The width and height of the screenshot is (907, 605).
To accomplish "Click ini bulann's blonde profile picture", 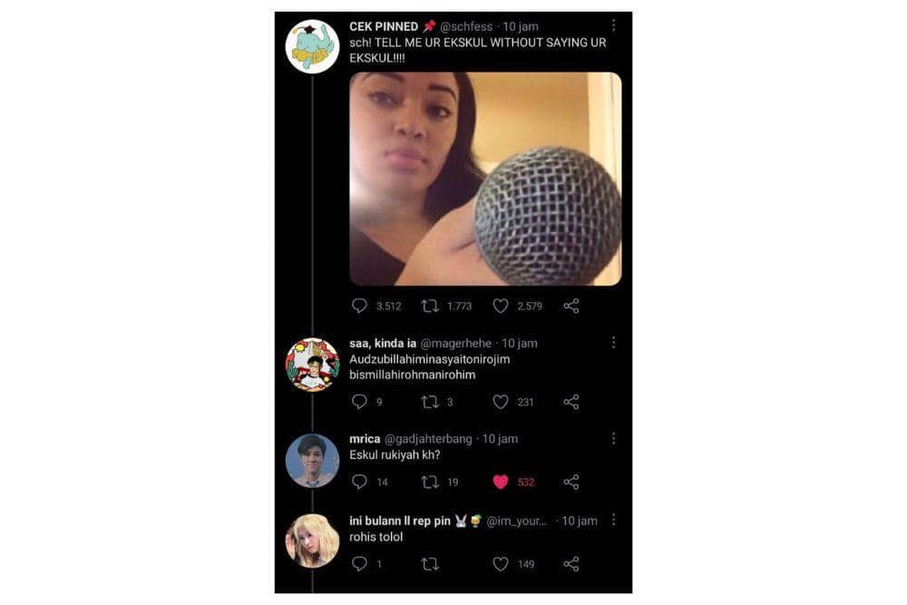I will 312,533.
